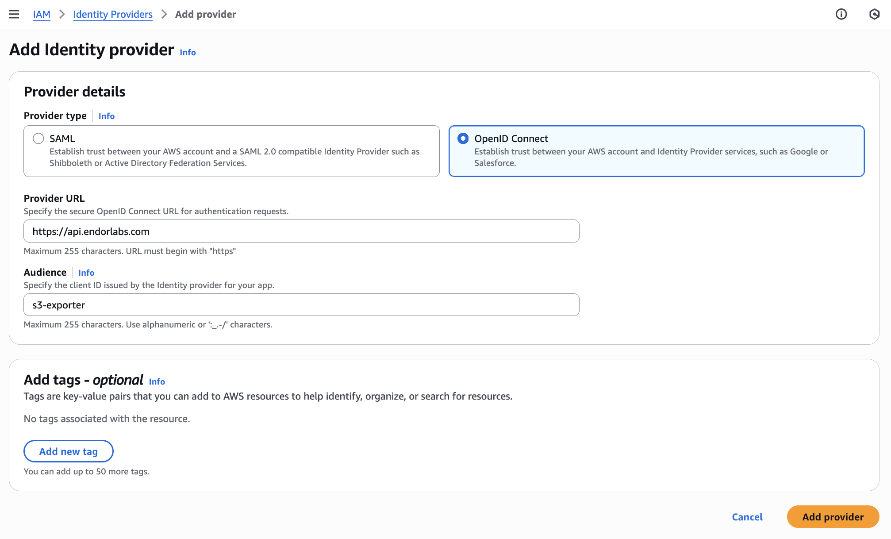Click the SAML provider card area
The height and width of the screenshot is (539, 891).
[230, 151]
